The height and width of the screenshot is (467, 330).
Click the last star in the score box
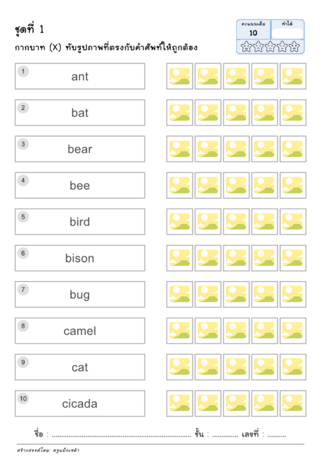(294, 47)
